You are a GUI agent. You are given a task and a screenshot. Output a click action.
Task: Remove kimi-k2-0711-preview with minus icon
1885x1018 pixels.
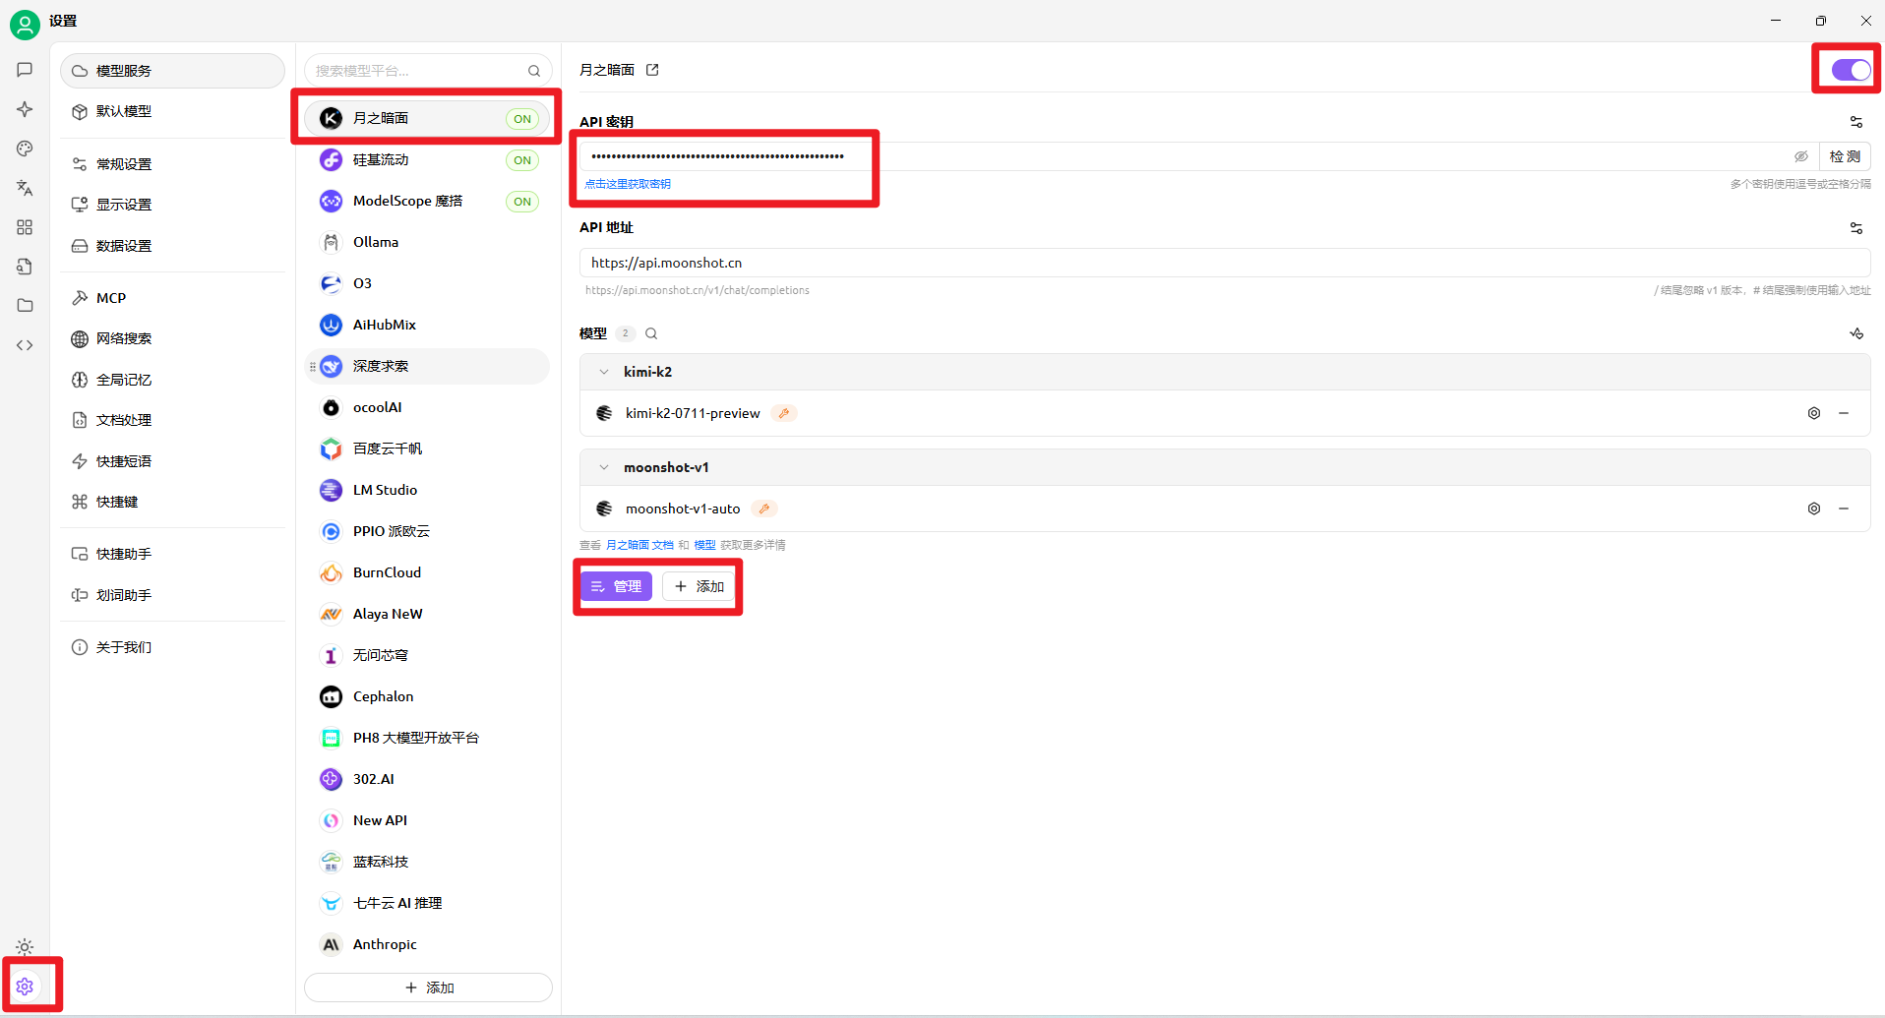[x=1844, y=413]
